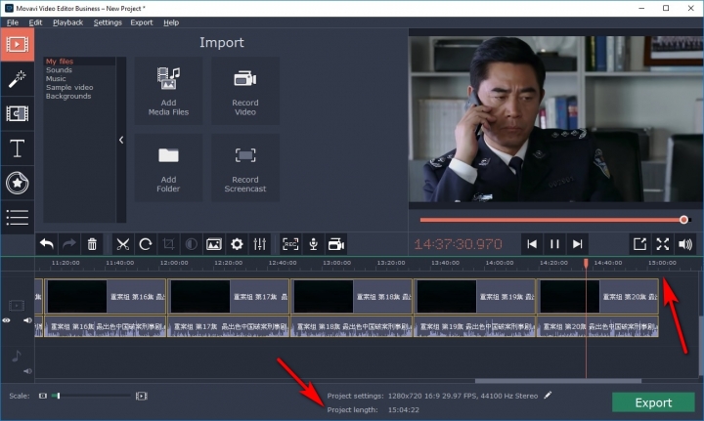Open the Export menu

point(142,22)
